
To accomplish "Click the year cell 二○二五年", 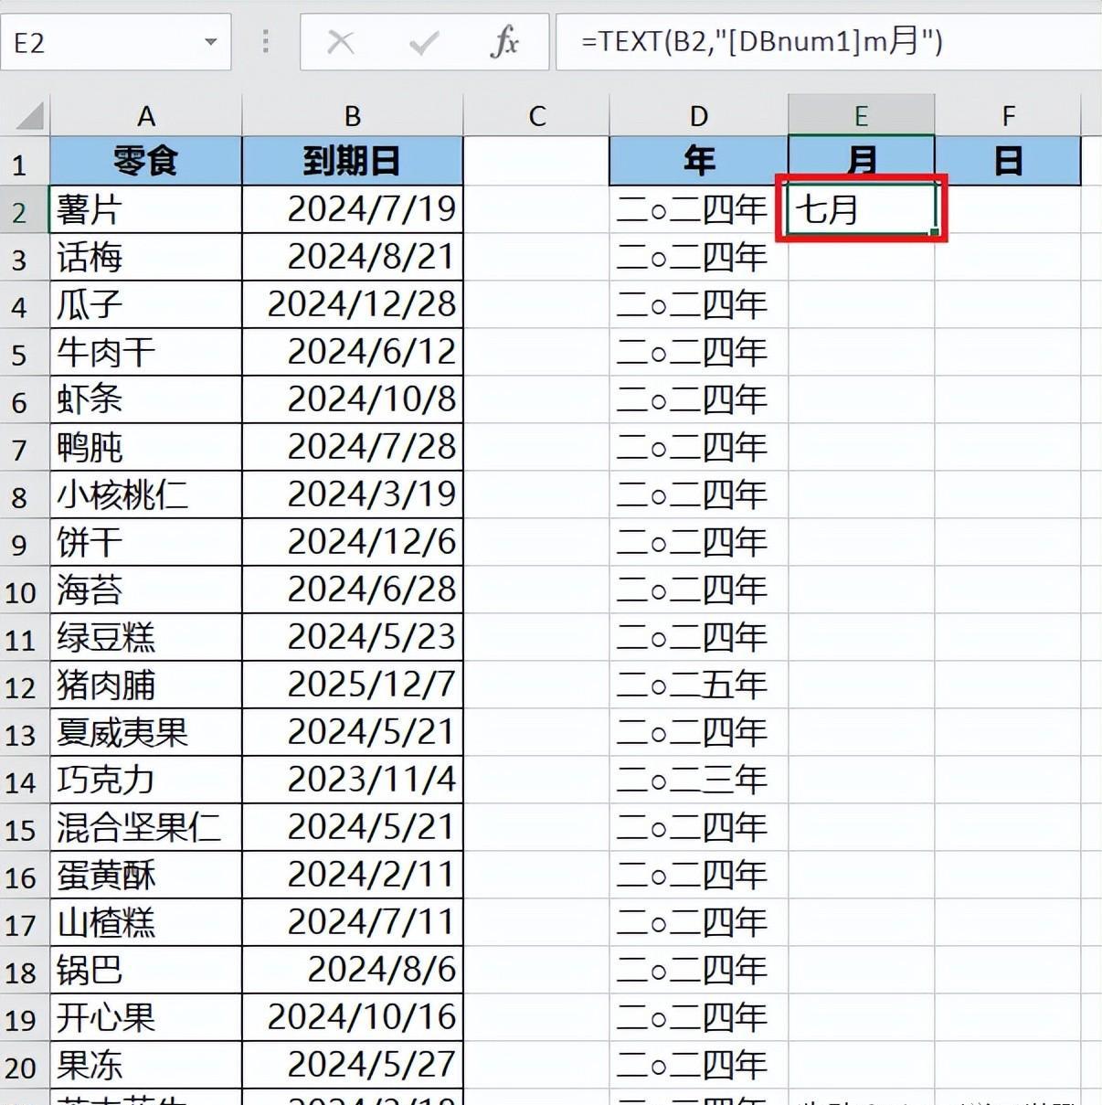I will (x=699, y=685).
